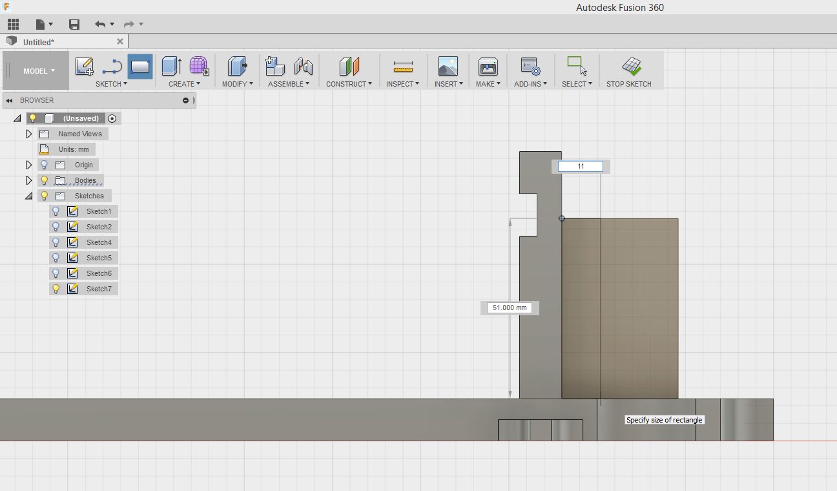Select Sketch7 in the browser tree
The height and width of the screenshot is (491, 837).
click(99, 289)
